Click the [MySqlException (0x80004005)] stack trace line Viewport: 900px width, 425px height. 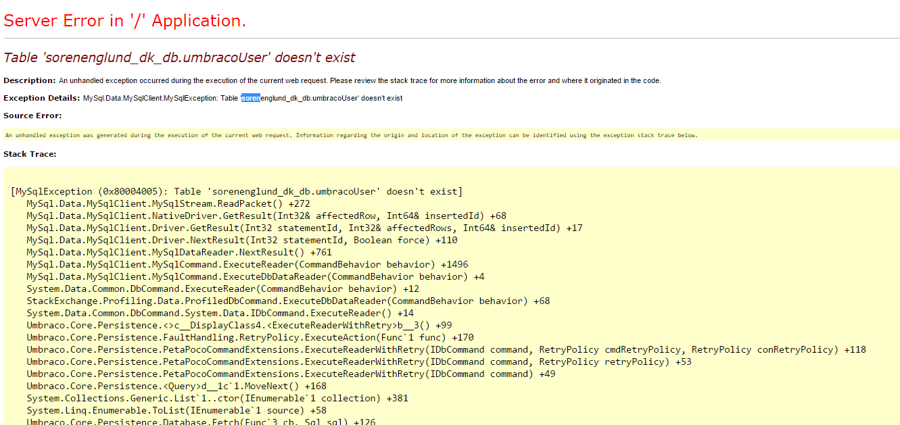point(237,191)
